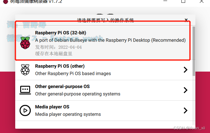
Task: Expand Raspberry Pi OS (other) chevron arrow
Action: click(x=185, y=70)
